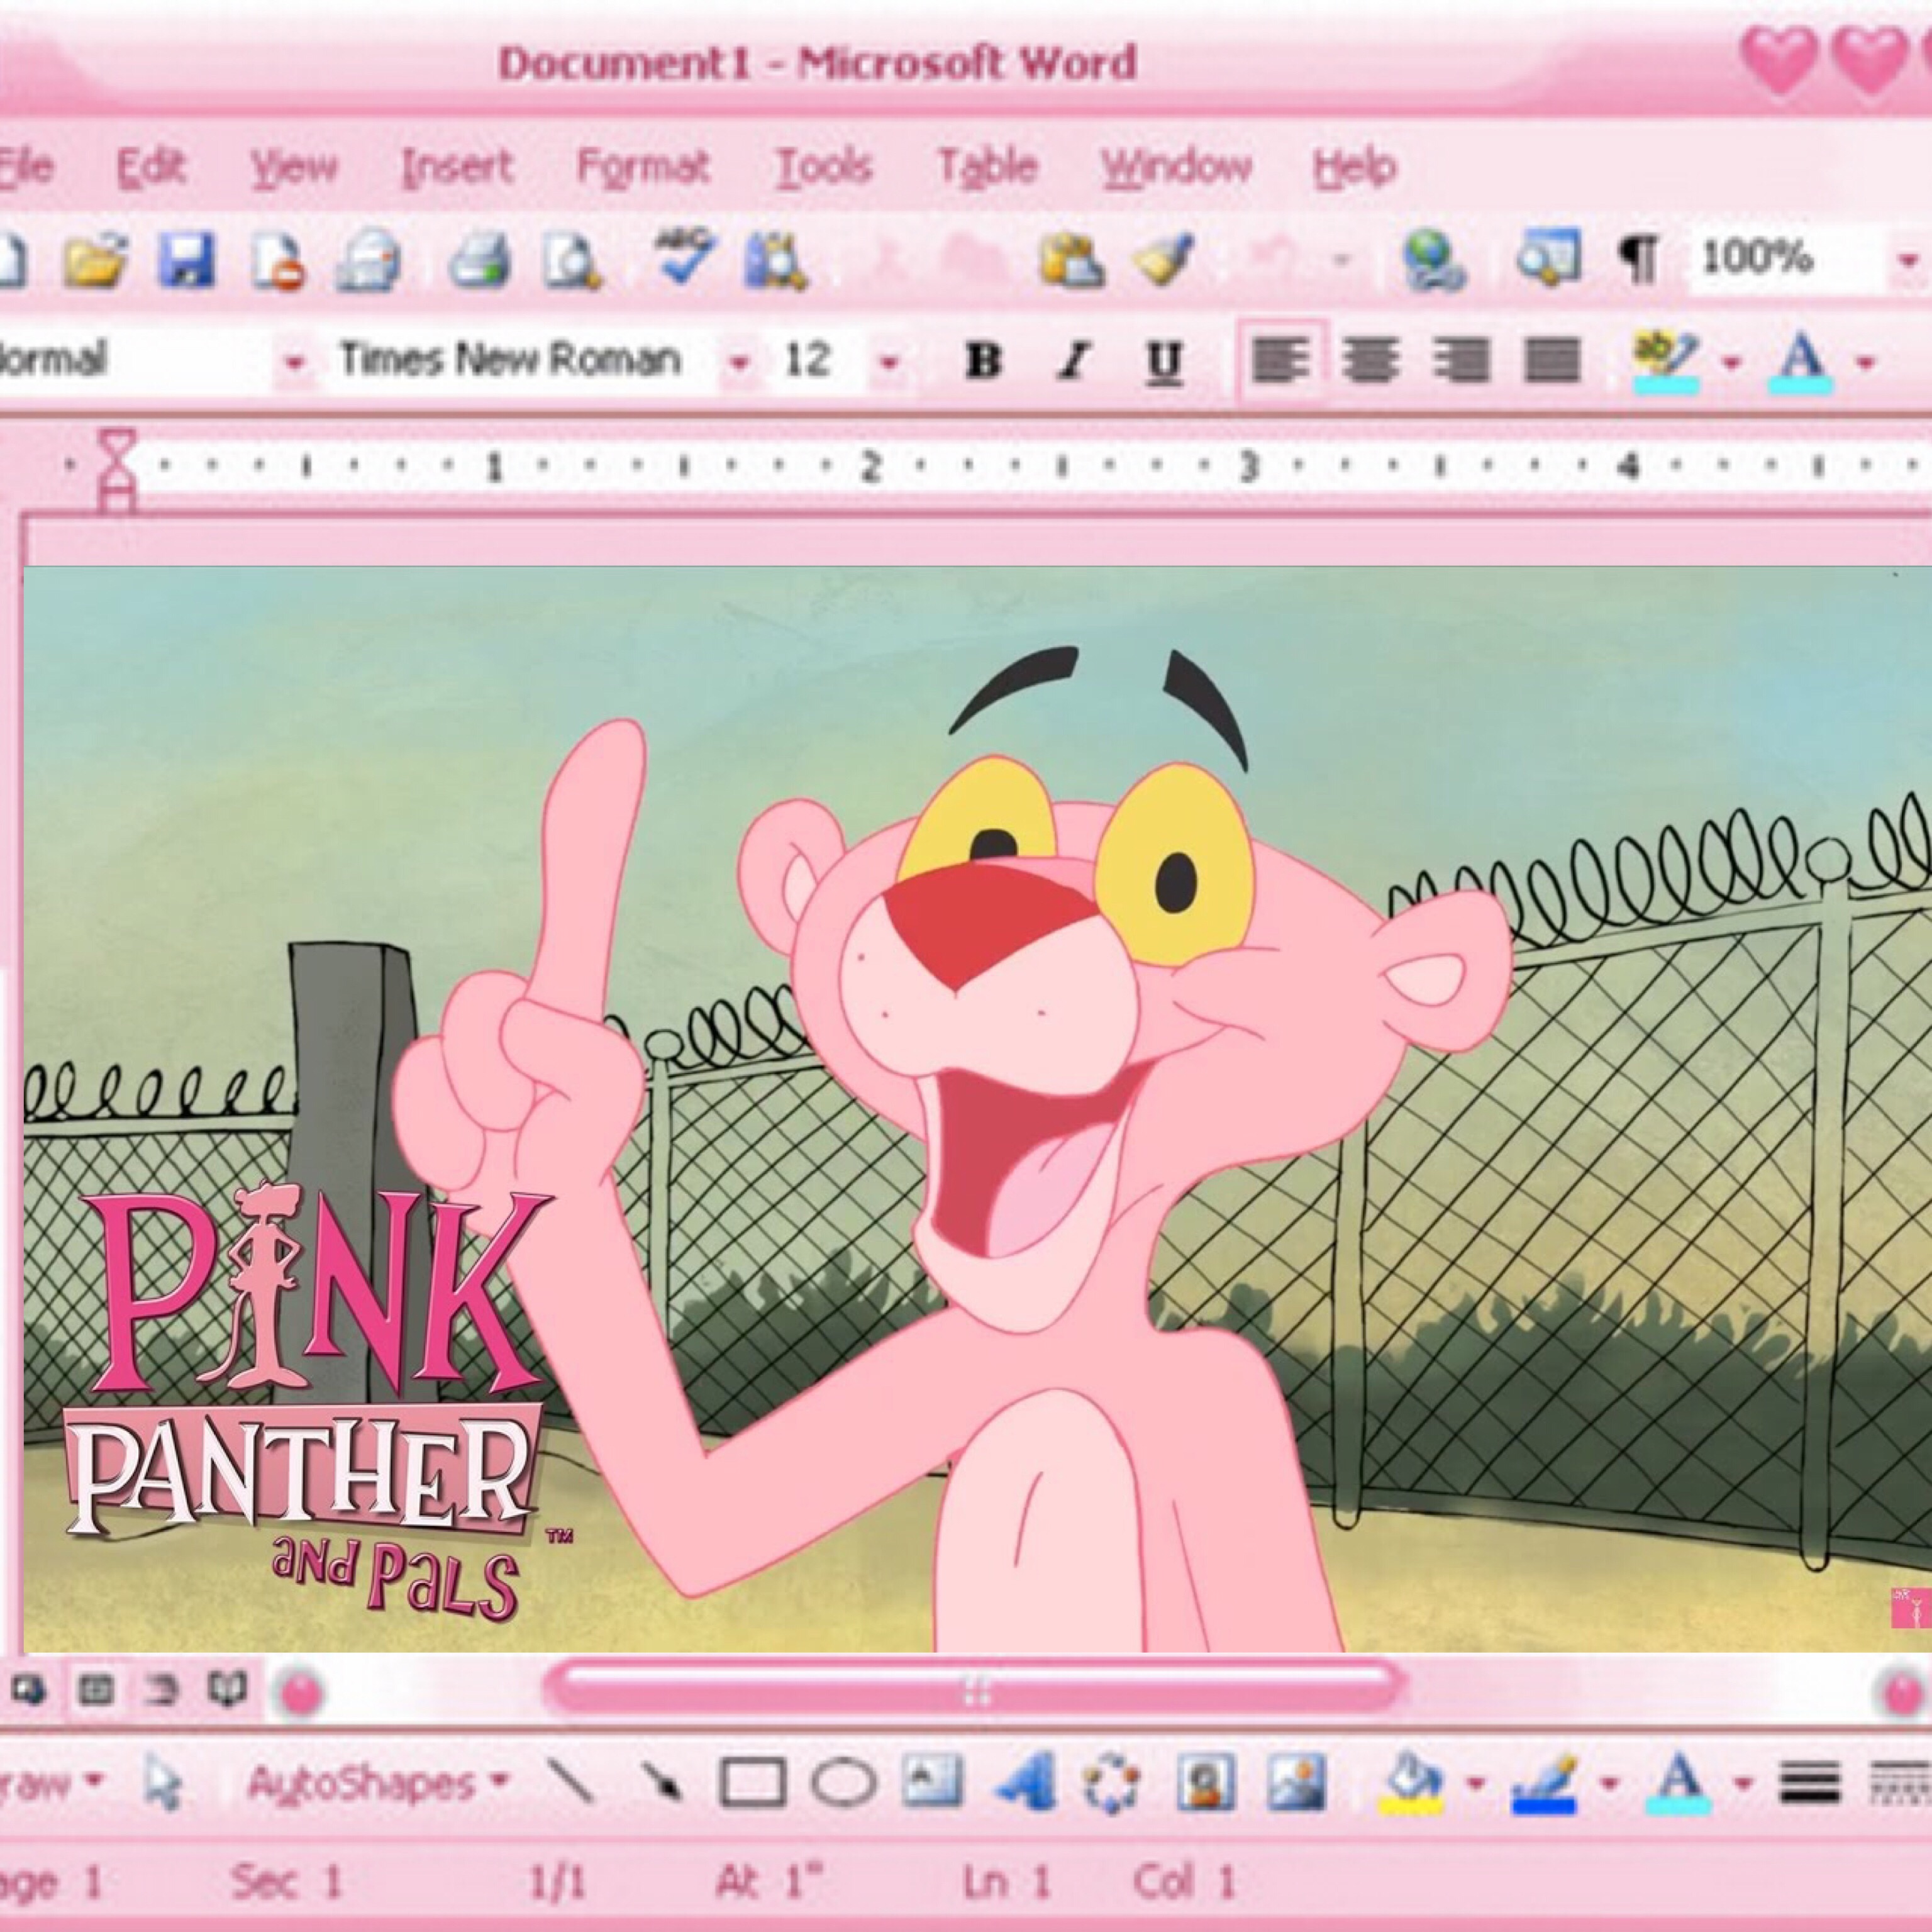Switch to Reading Layout view button

tap(227, 1689)
